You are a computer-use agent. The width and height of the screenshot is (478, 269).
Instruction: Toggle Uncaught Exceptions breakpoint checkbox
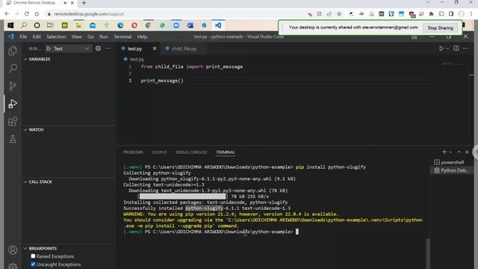33,264
